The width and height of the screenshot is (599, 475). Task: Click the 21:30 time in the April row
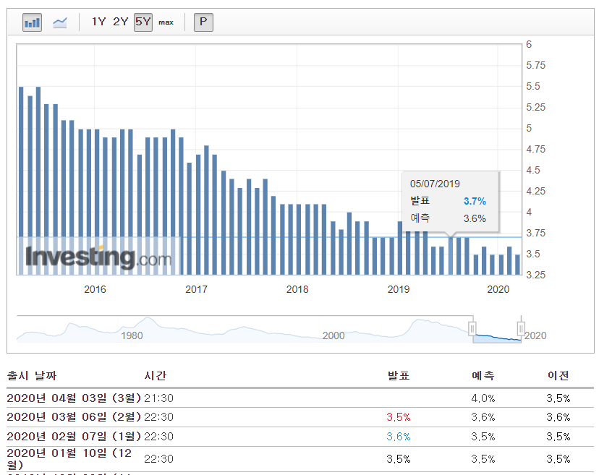158,398
